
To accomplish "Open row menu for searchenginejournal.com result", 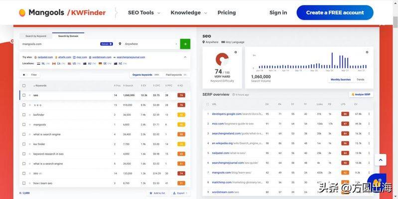I will coord(369,163).
